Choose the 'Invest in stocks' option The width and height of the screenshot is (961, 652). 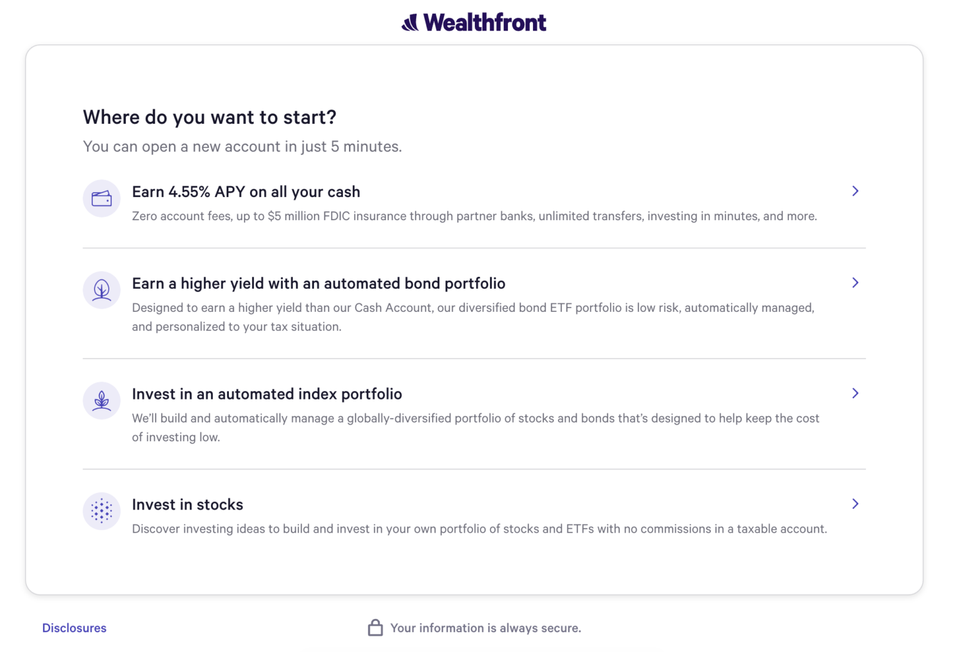[x=187, y=504]
